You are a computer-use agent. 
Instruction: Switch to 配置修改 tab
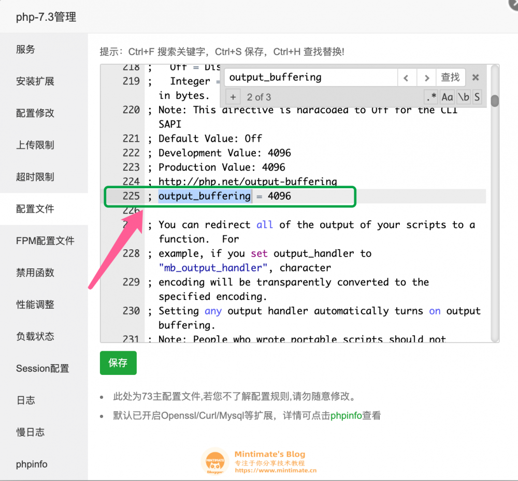click(x=44, y=113)
